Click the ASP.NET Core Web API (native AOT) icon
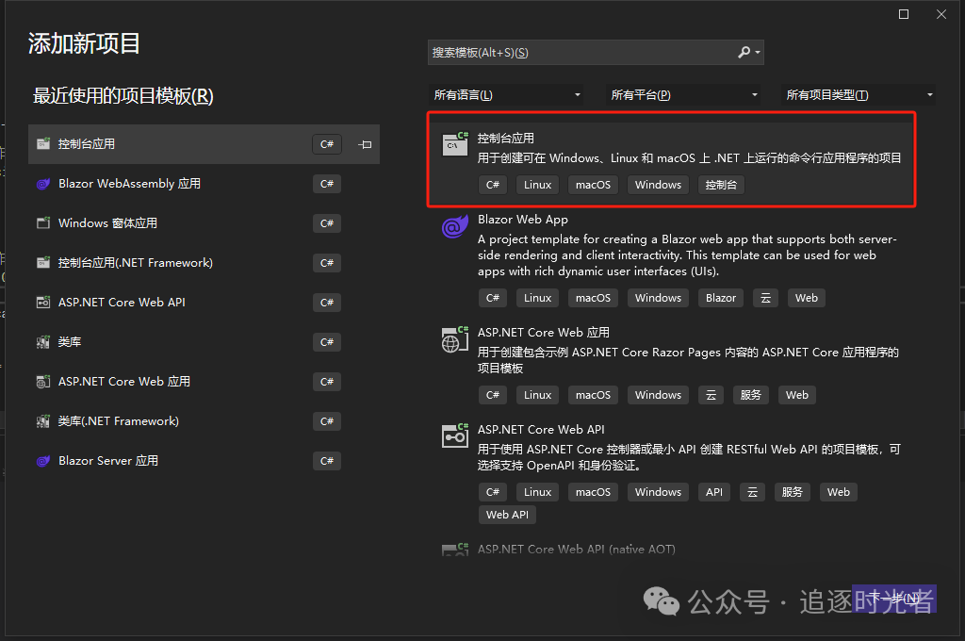 (454, 550)
